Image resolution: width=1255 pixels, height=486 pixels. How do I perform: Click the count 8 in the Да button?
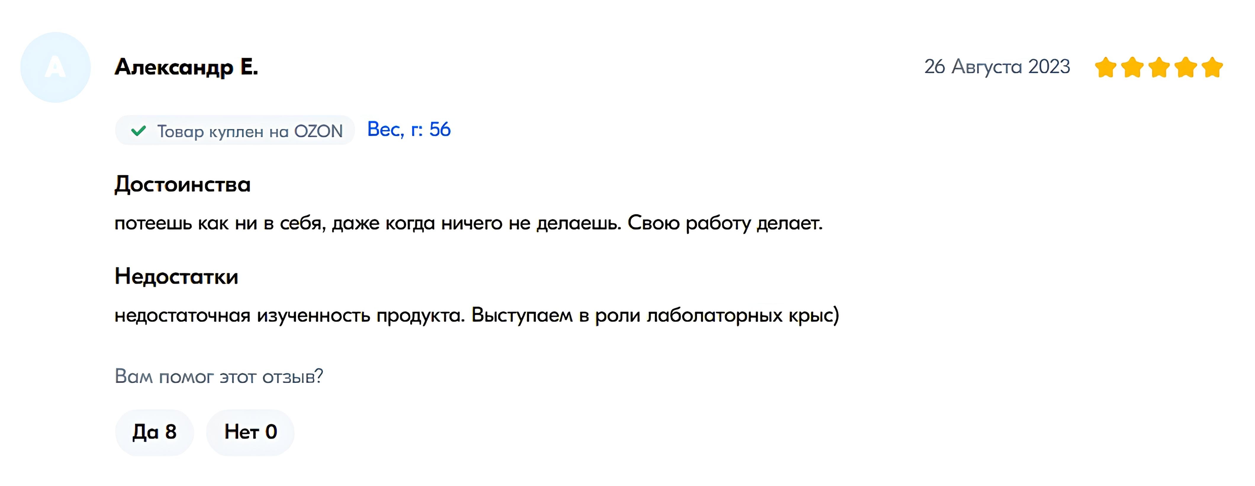[170, 432]
